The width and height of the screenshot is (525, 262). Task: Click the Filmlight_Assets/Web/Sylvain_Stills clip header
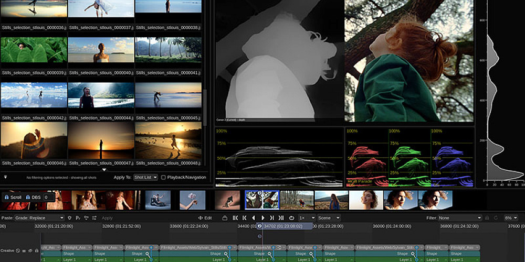(x=198, y=248)
